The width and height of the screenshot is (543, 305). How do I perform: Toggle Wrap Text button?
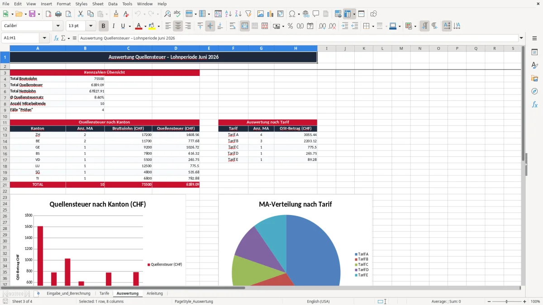point(233,26)
